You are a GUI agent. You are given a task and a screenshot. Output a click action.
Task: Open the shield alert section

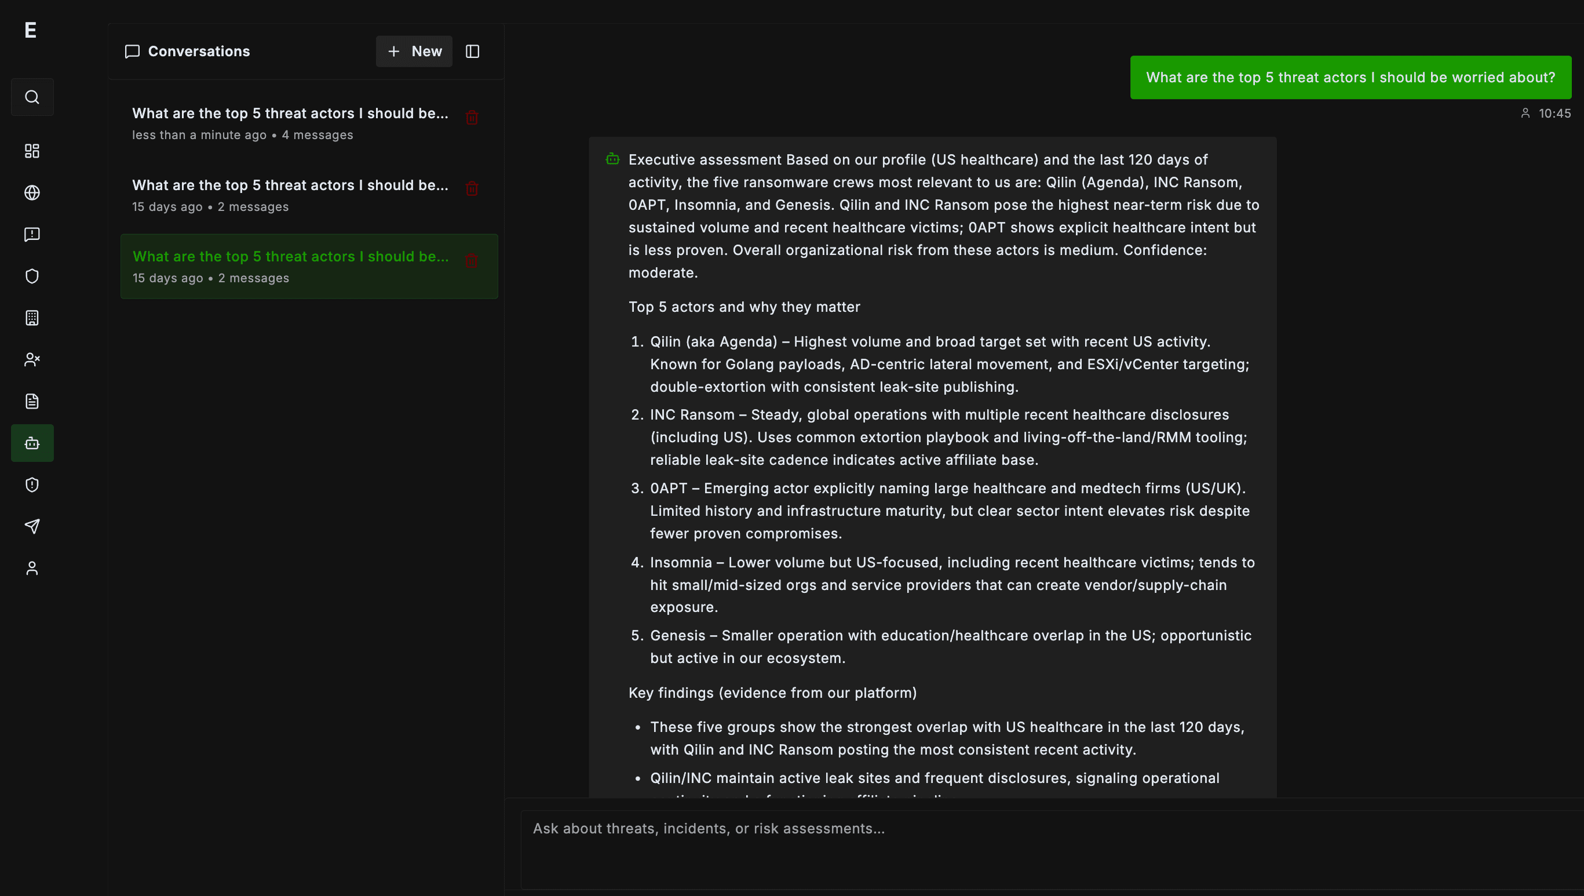[32, 485]
